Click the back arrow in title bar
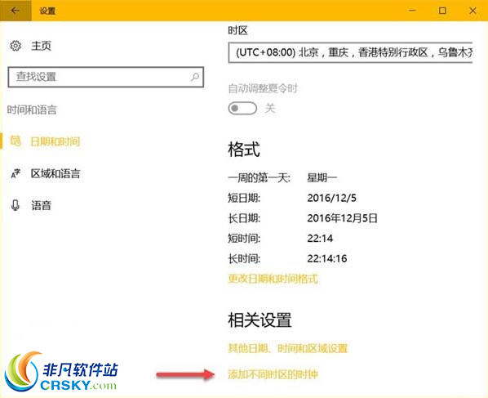This screenshot has width=488, height=398. tap(15, 11)
